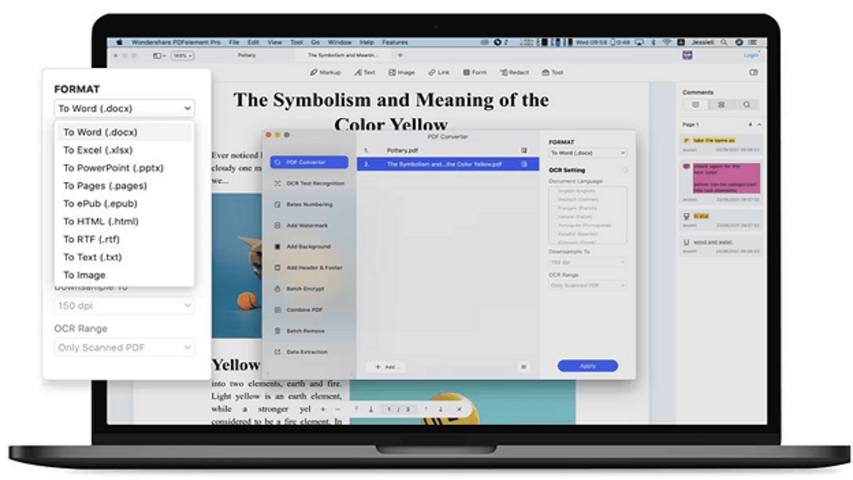Image resolution: width=853 pixels, height=480 pixels.
Task: Open a new tab with plus button
Action: (x=400, y=55)
